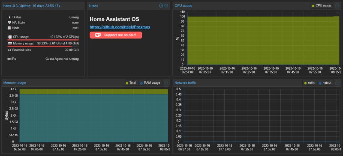Click the Support me on Ko-fi button

116,35
